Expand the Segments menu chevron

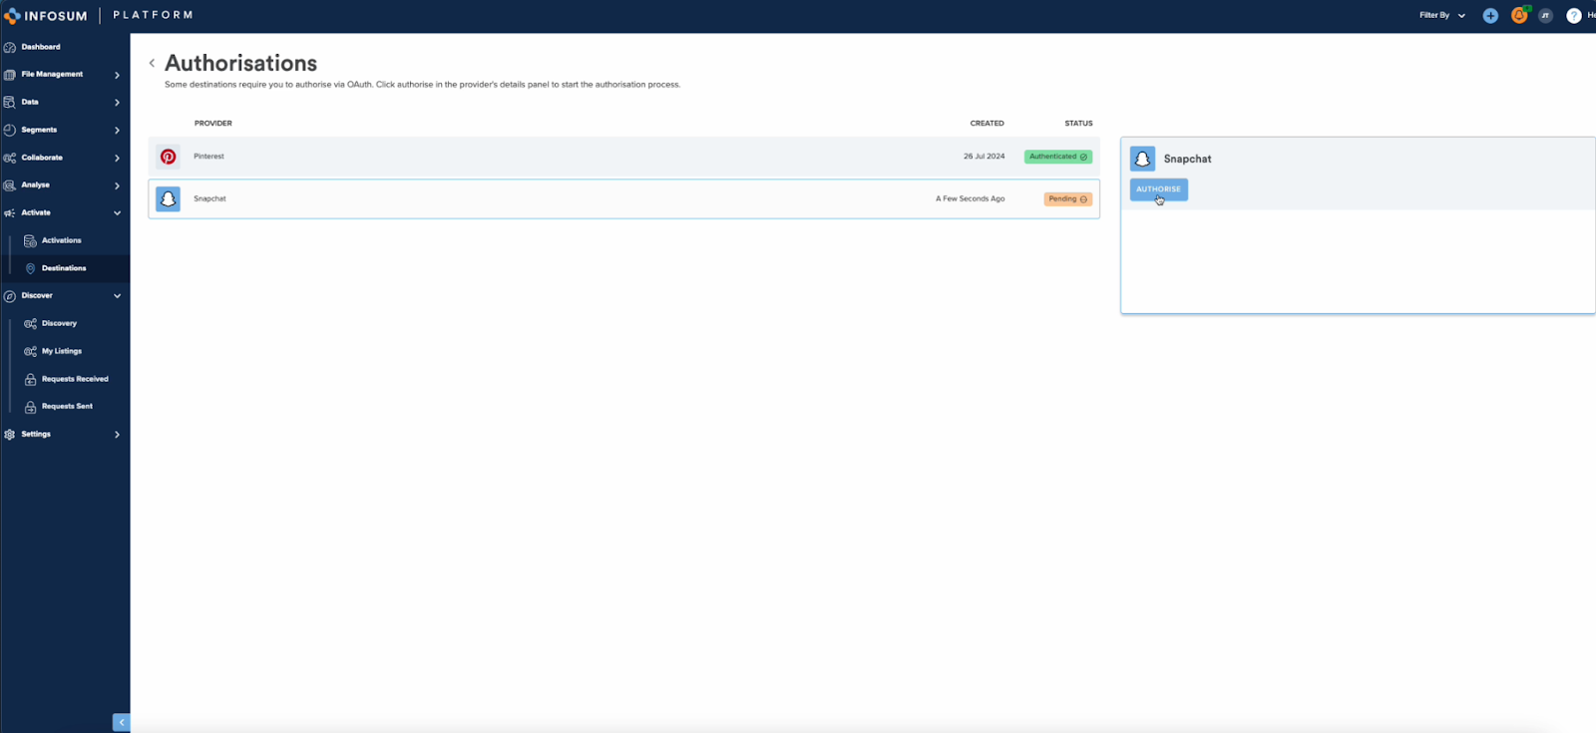[117, 131]
